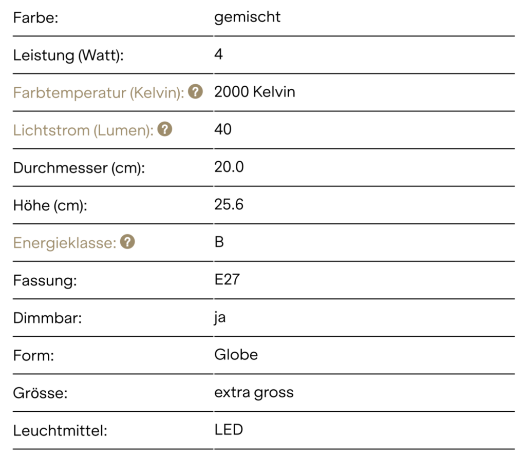Viewport: 526px width, 459px height.
Task: Select the 2000 Kelvin value
Action: point(255,91)
